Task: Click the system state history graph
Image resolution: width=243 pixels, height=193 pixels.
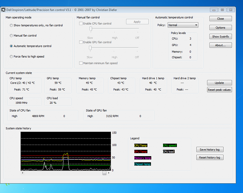Action: pyautogui.click(x=66, y=151)
